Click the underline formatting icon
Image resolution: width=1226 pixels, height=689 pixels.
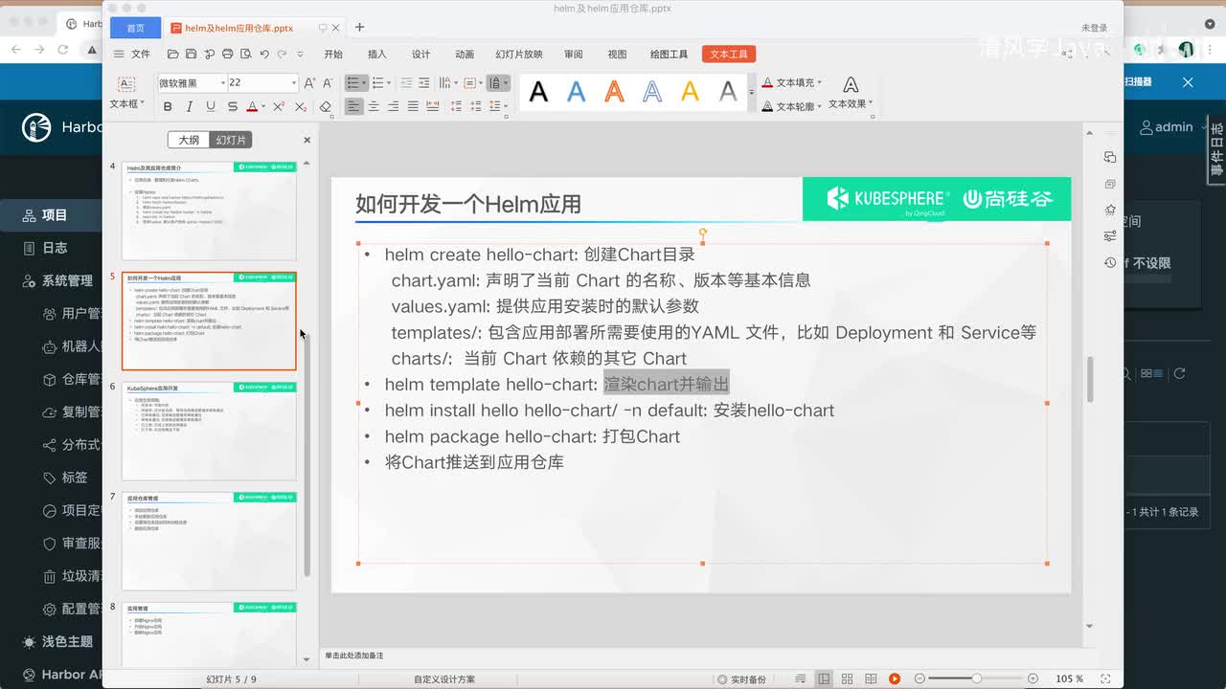coord(210,107)
